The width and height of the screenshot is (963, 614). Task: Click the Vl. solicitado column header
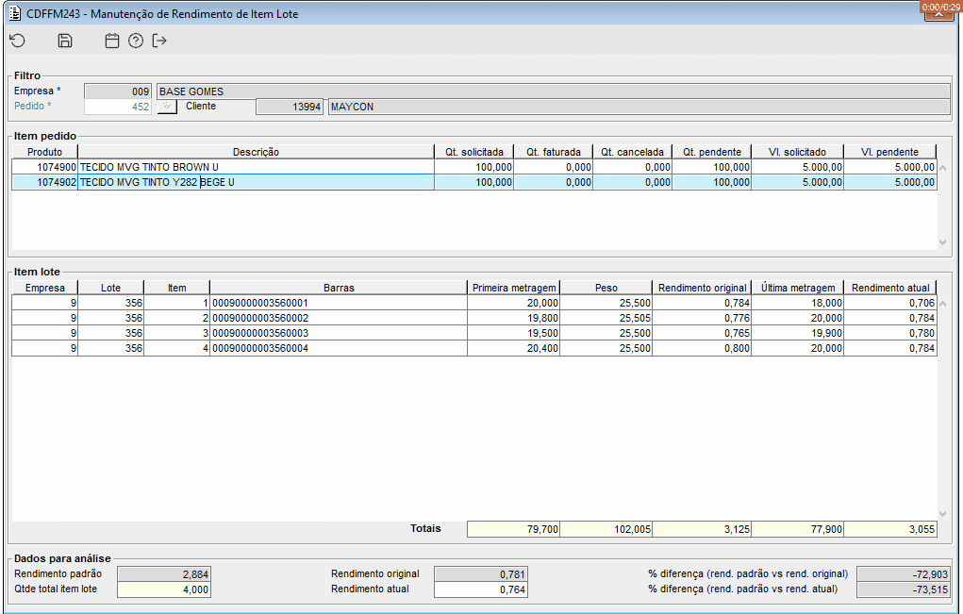798,152
